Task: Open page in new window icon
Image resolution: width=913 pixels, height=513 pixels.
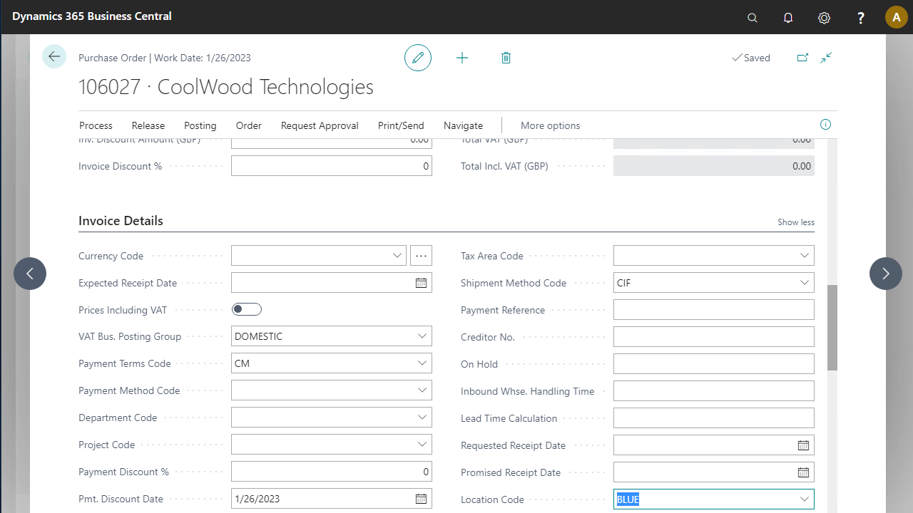Action: point(802,58)
